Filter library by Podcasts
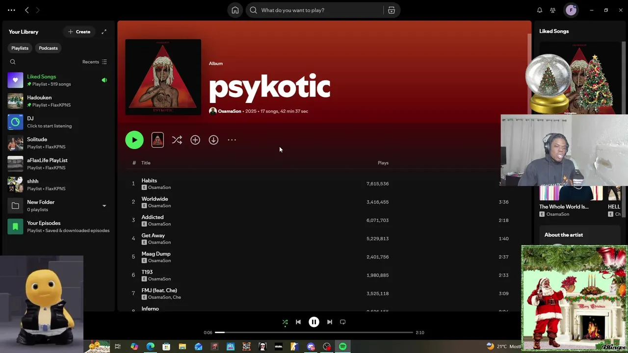The height and width of the screenshot is (353, 628). pos(48,48)
